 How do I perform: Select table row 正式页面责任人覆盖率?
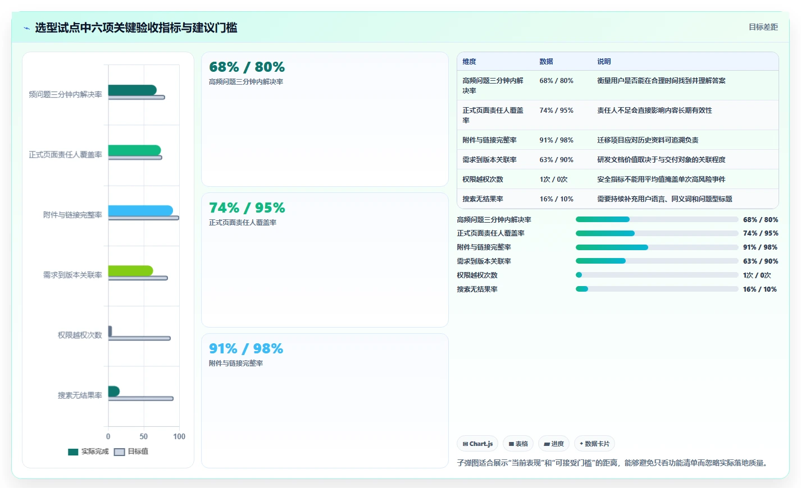(x=618, y=115)
